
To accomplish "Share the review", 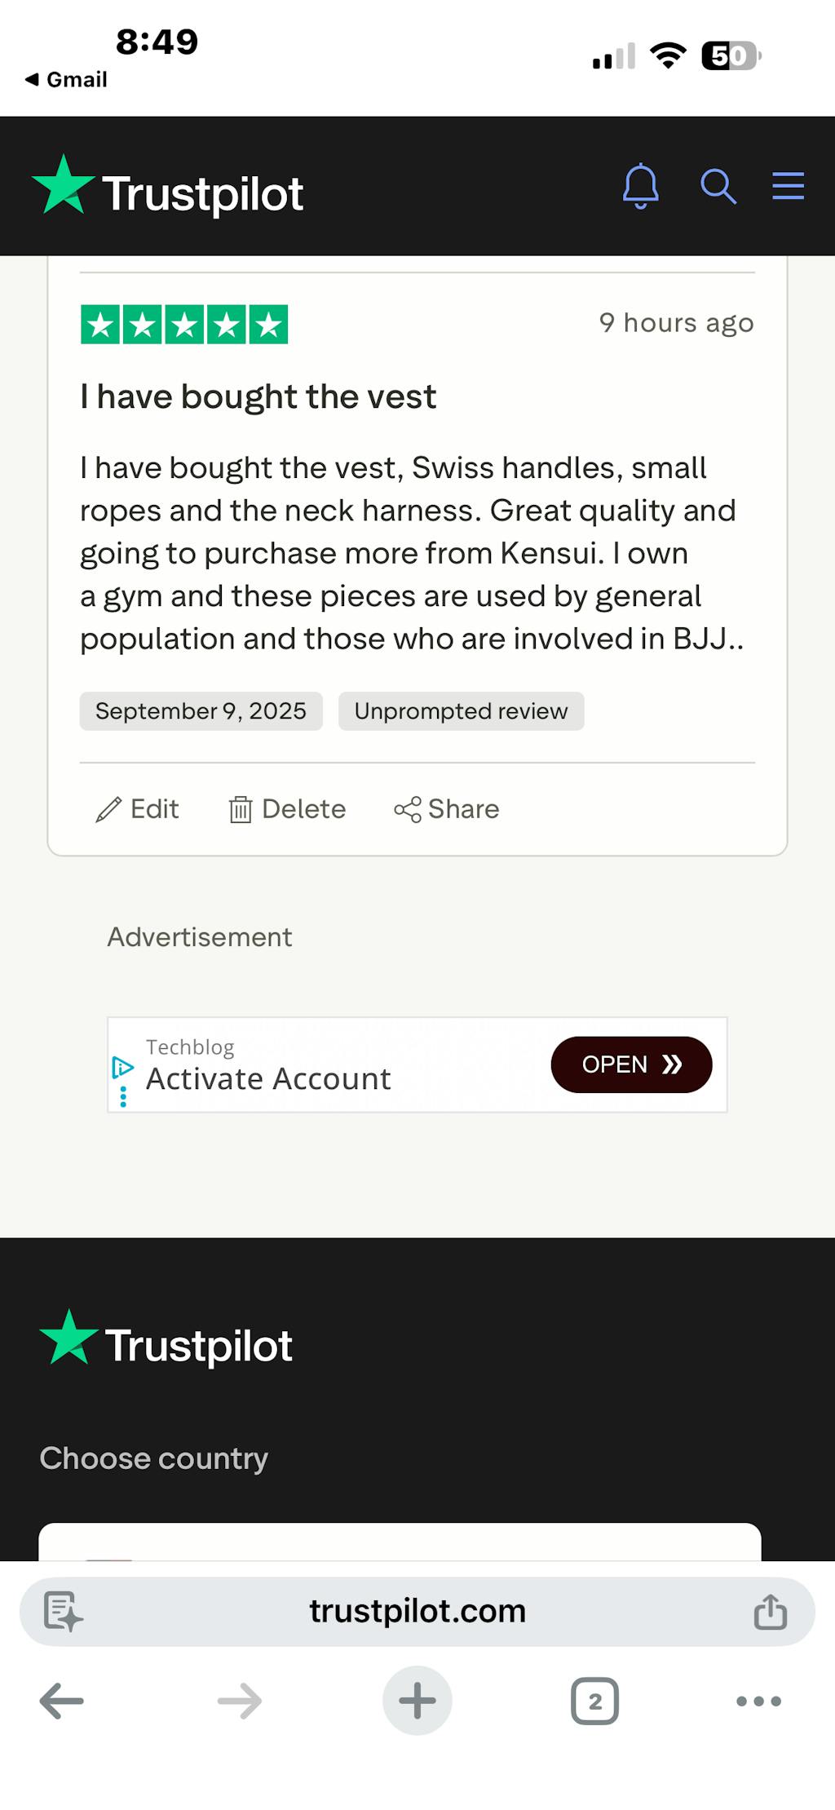I will tap(447, 809).
